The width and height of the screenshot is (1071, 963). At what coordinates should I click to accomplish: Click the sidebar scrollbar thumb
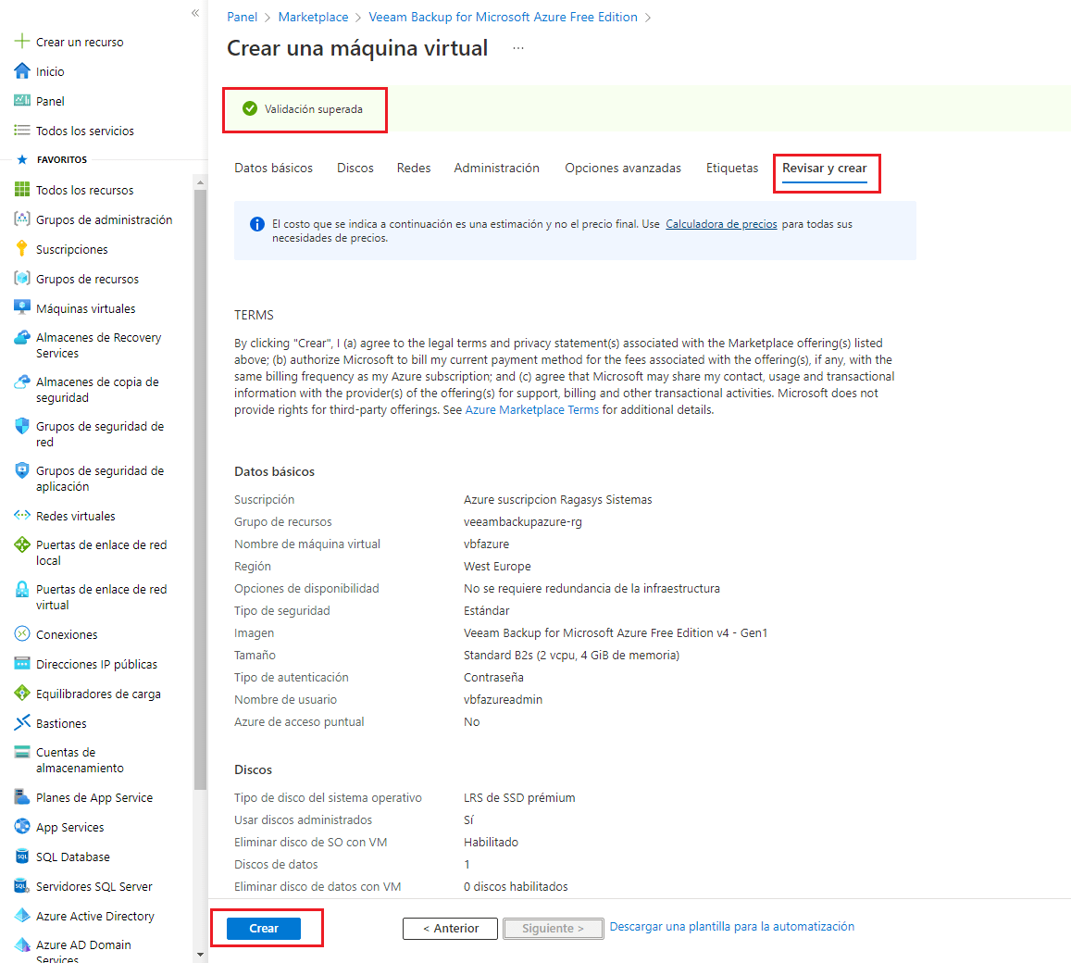pyautogui.click(x=200, y=489)
